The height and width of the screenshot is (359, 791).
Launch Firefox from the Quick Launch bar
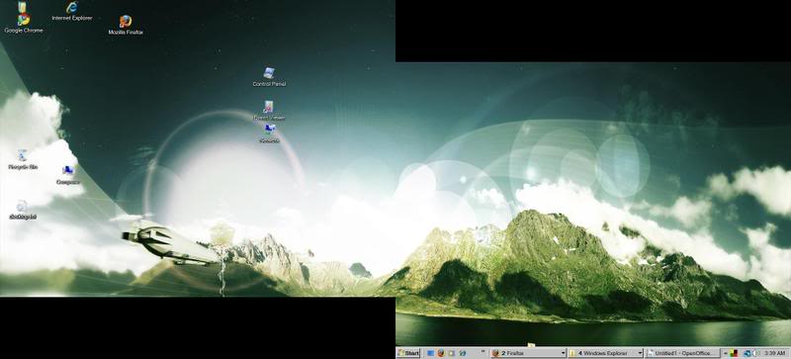(440, 353)
